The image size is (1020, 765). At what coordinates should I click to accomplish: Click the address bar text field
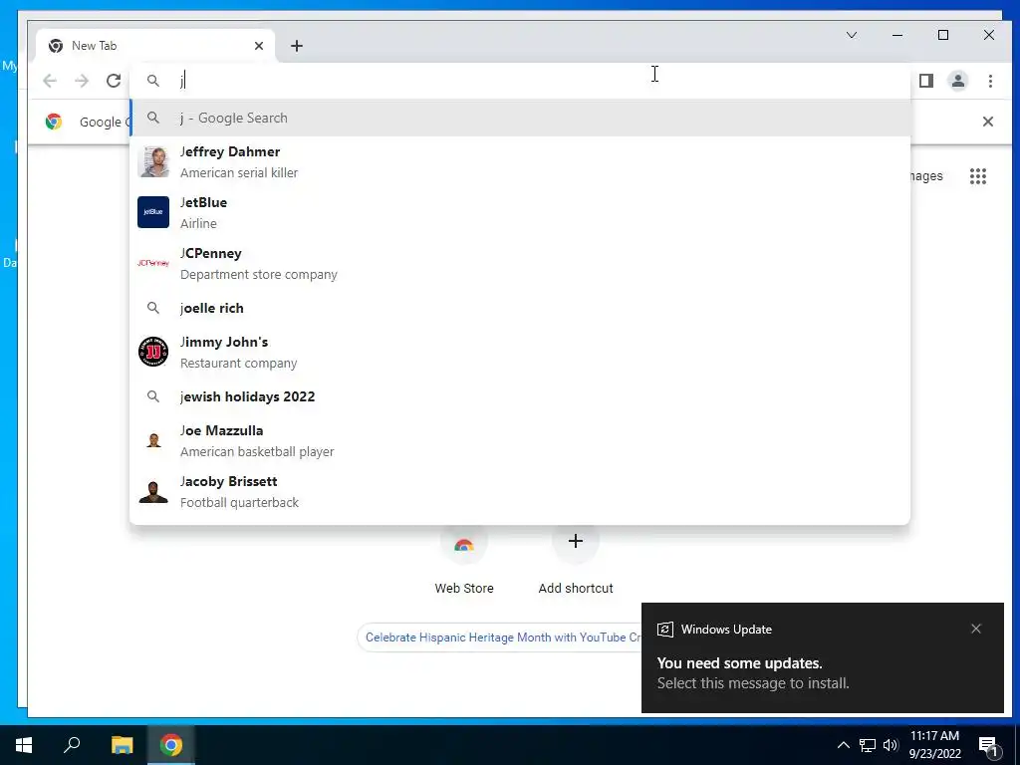pos(520,81)
